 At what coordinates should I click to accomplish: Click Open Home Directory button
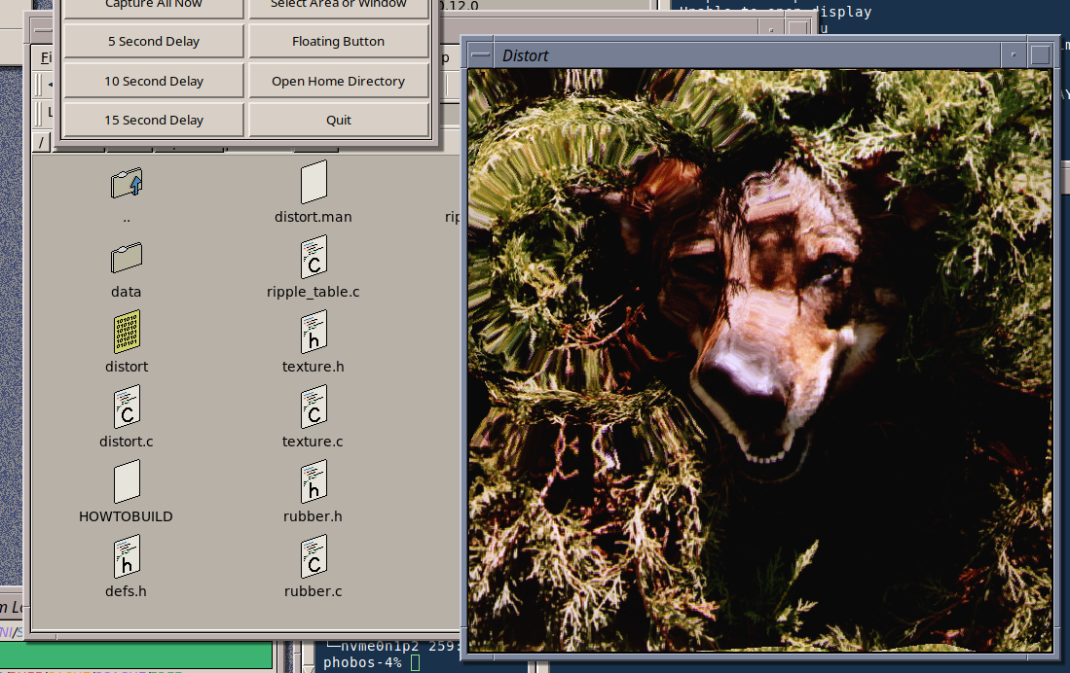339,81
